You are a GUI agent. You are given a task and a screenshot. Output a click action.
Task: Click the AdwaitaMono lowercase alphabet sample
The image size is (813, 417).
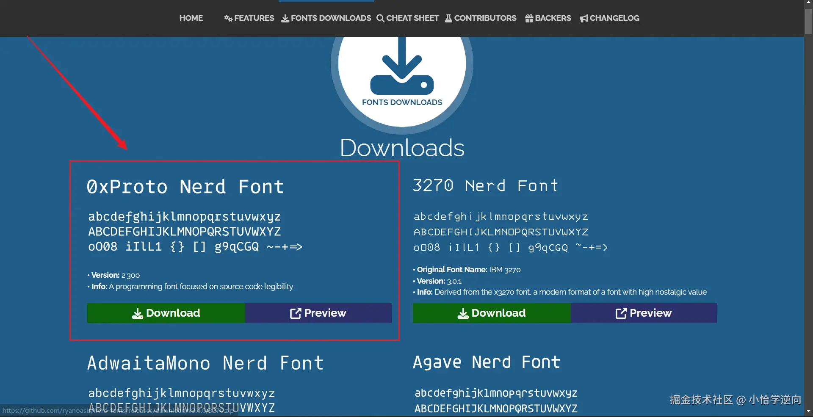pos(182,393)
